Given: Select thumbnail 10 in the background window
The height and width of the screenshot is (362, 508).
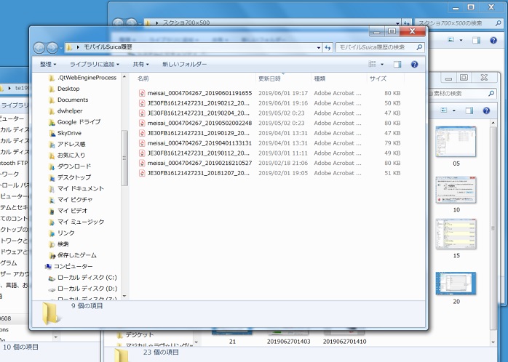Looking at the screenshot, I should (x=456, y=190).
